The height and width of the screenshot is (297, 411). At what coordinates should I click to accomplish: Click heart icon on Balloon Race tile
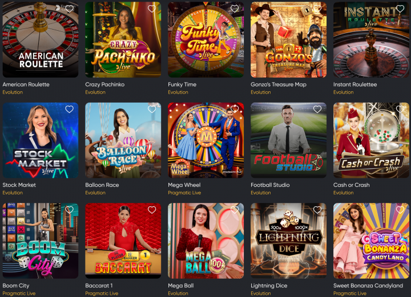click(152, 109)
